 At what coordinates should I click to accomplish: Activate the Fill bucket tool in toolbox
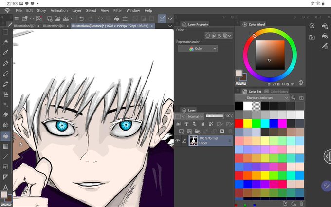point(5,136)
